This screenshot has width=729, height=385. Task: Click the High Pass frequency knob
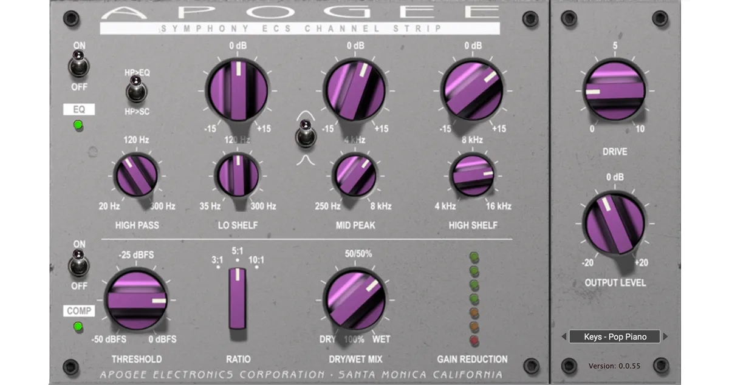point(136,175)
